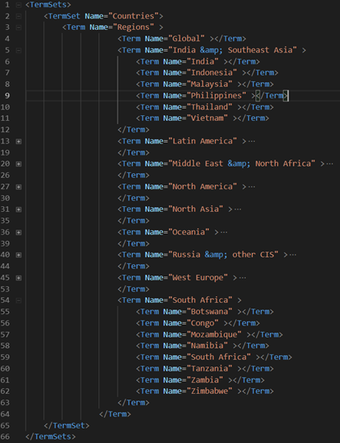Collapse the South Africa fold on line 54

point(19,300)
